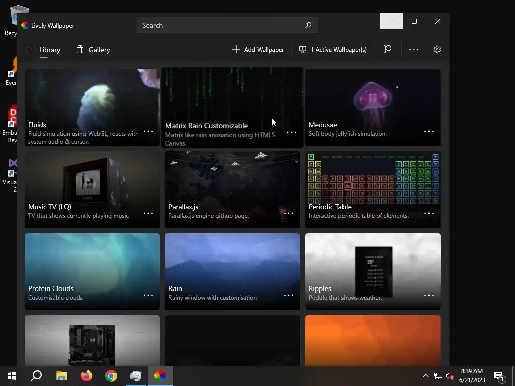
Task: Open options menu for Protein Clouds
Action: tap(148, 295)
